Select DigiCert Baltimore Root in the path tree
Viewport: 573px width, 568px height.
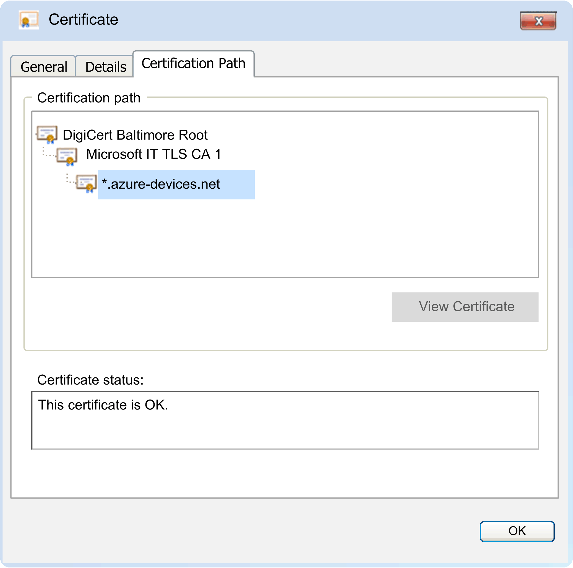click(135, 135)
